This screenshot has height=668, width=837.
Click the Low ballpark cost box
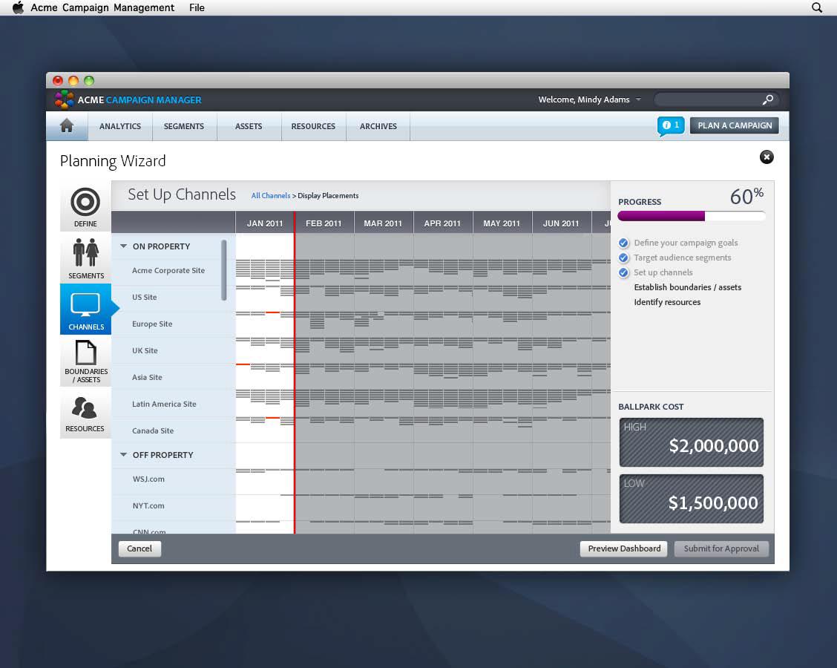point(692,499)
